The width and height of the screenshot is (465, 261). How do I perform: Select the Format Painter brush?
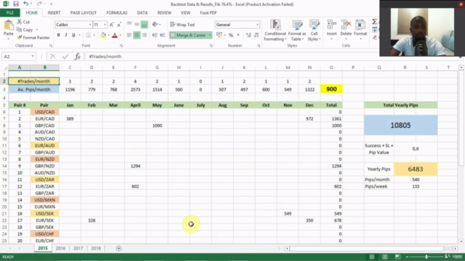click(x=20, y=38)
